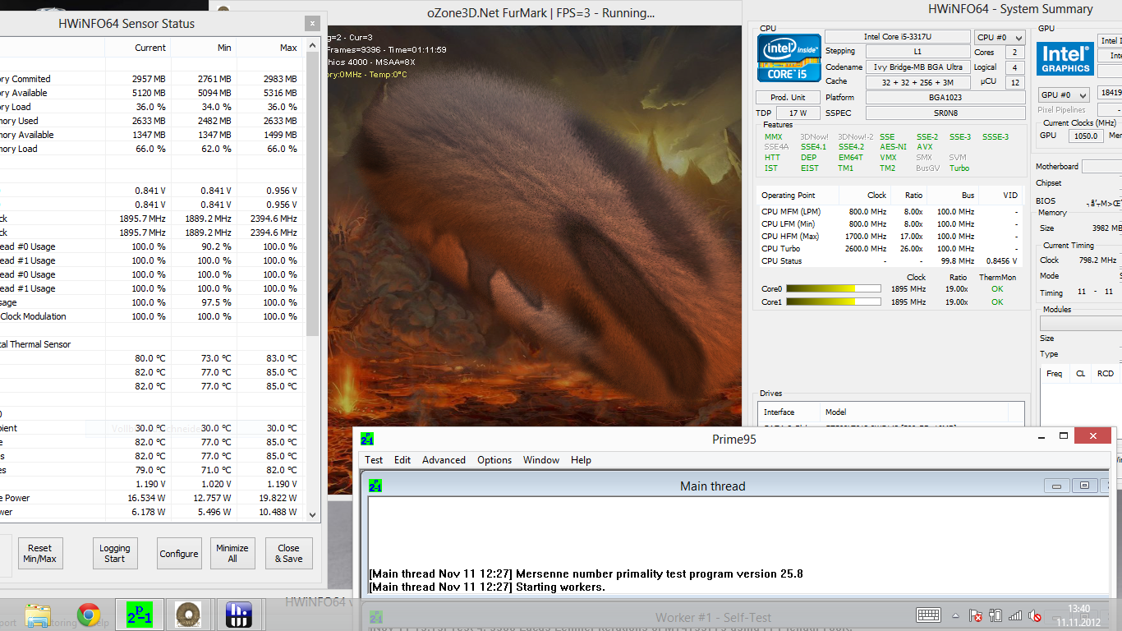Open the CPU #0 selector dropdown
Screen dimensions: 1122x631
click(x=1000, y=38)
